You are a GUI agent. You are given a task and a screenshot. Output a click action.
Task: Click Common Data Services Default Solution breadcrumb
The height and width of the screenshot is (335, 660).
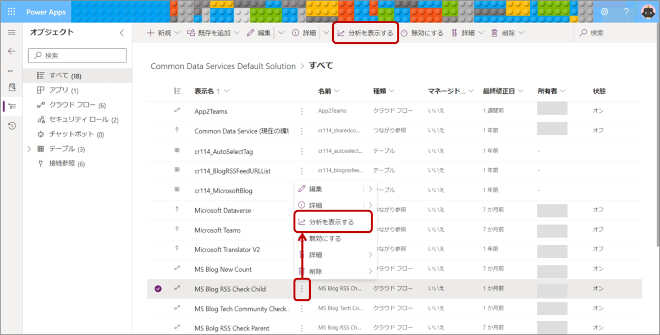click(223, 66)
